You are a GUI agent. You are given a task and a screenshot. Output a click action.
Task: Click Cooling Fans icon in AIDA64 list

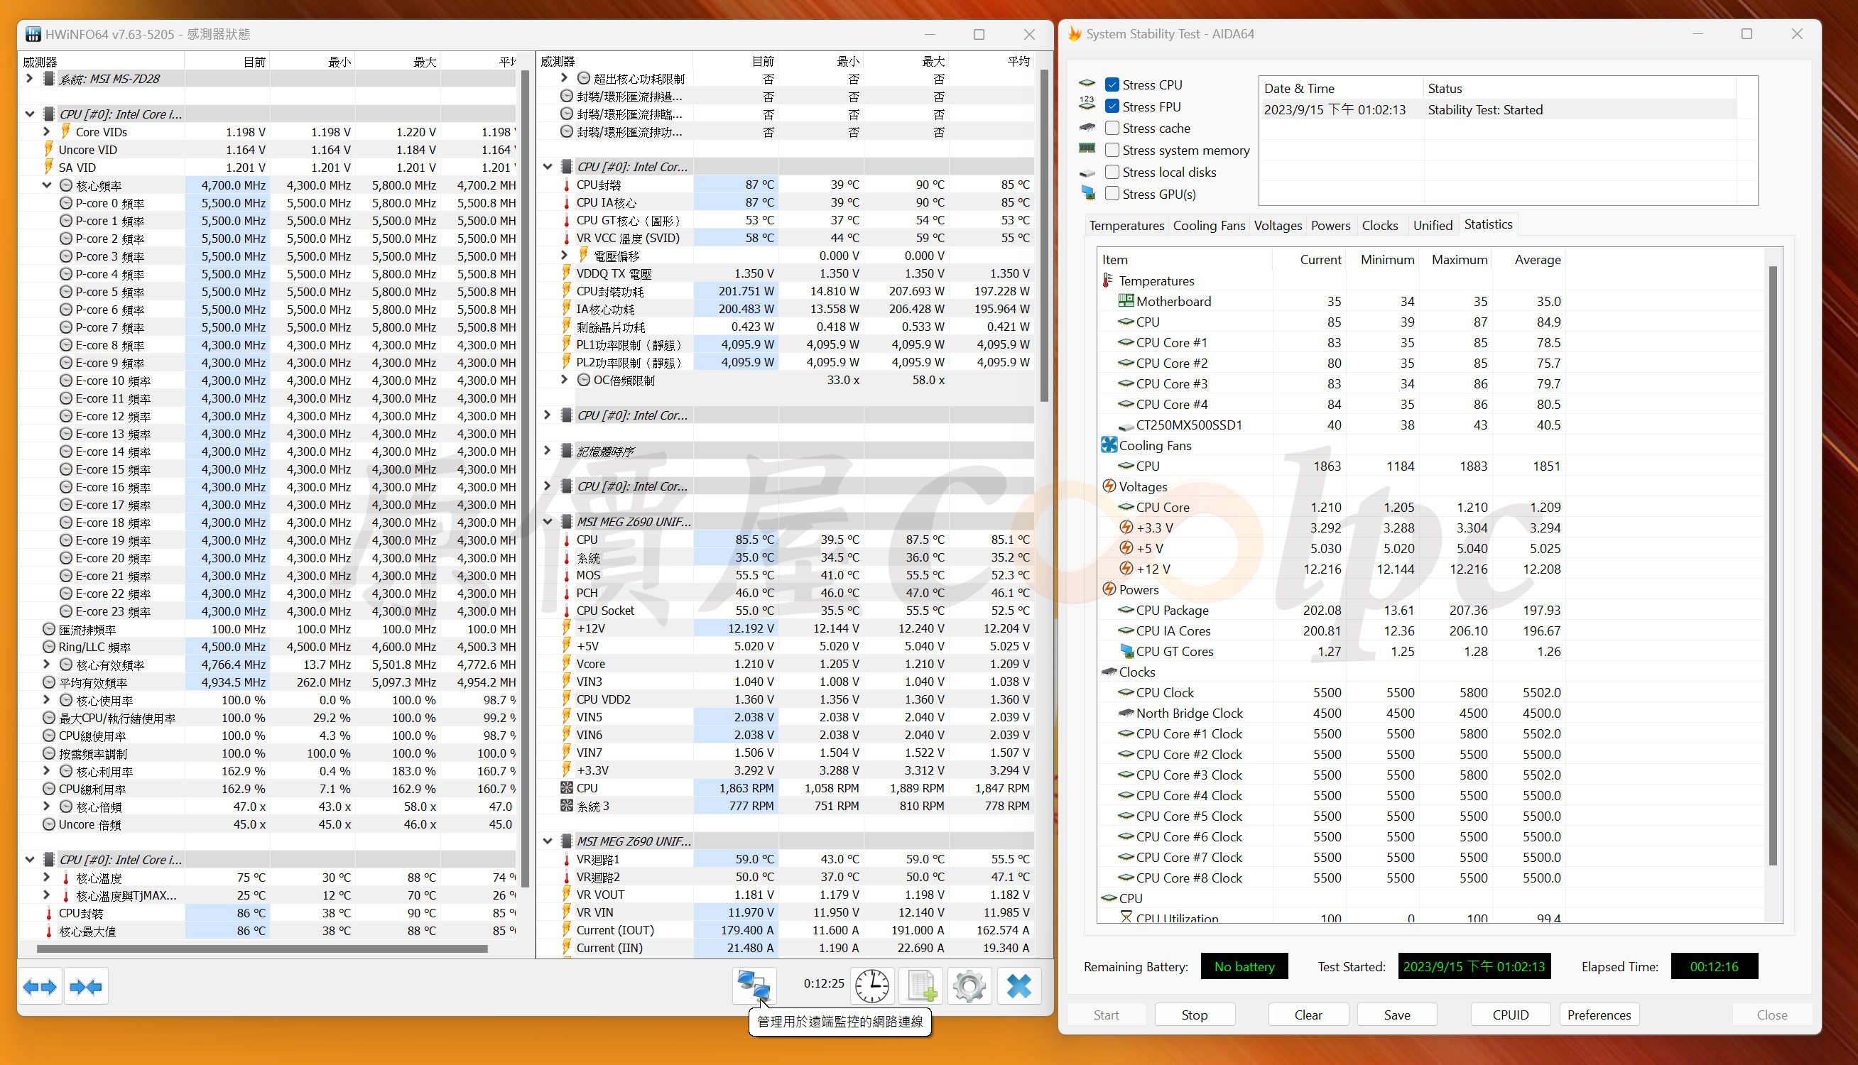pyautogui.click(x=1109, y=444)
